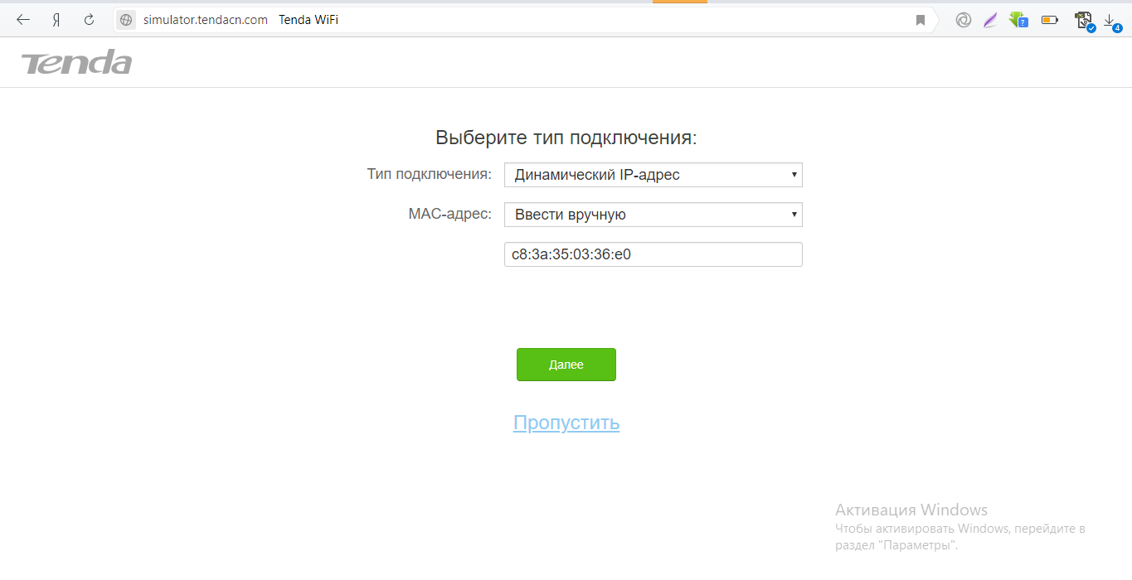This screenshot has height=580, width=1132.
Task: Open the connection type dropdown
Action: (x=653, y=175)
